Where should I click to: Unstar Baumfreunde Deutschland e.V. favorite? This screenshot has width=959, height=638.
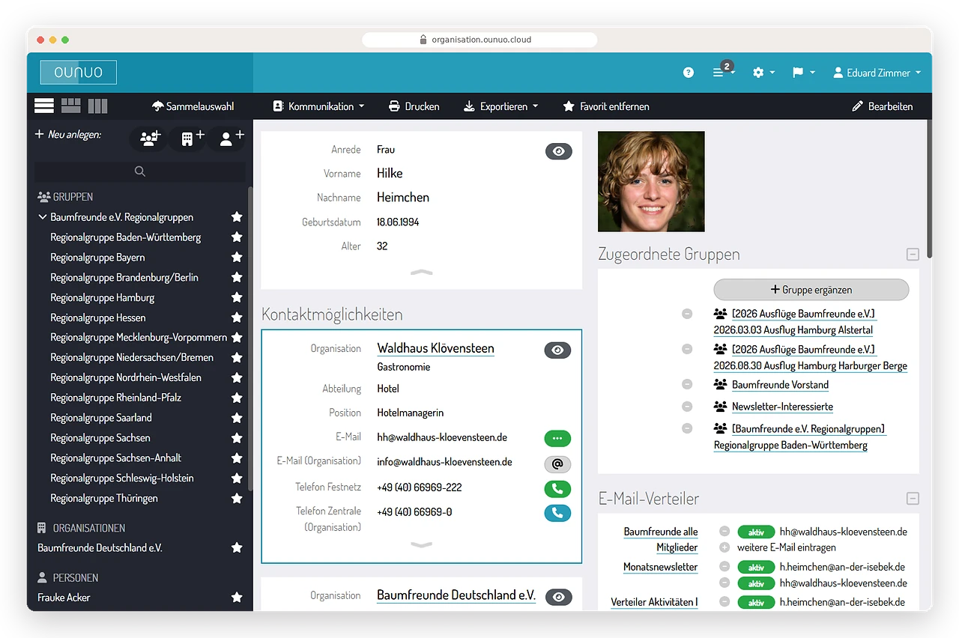point(237,547)
